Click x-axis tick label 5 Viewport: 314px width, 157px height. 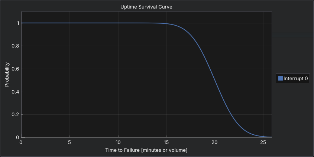pos(69,143)
